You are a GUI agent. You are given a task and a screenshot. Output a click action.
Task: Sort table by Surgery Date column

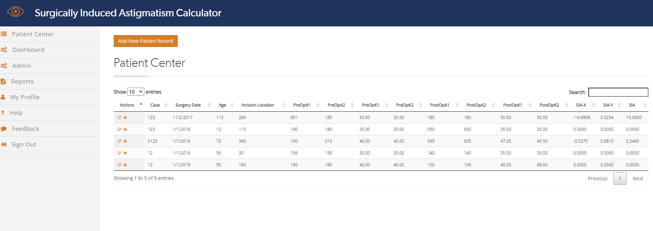point(188,105)
